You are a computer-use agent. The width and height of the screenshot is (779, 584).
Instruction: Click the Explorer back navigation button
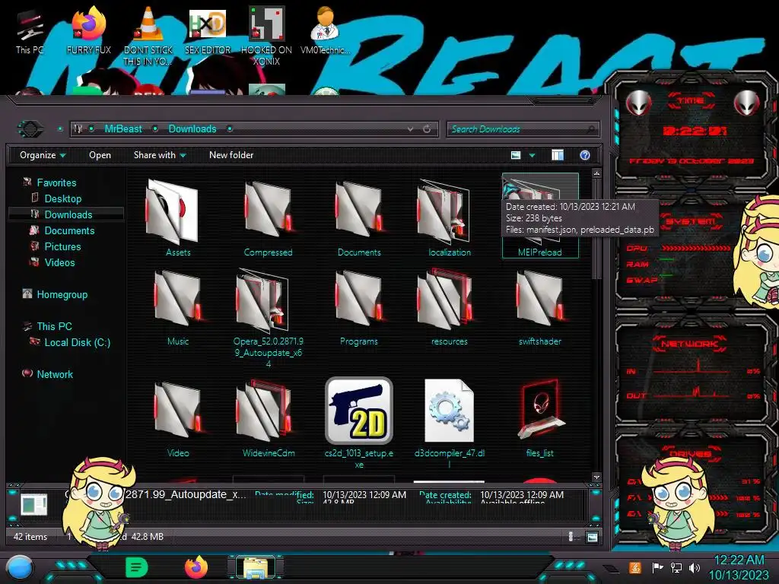tap(30, 129)
